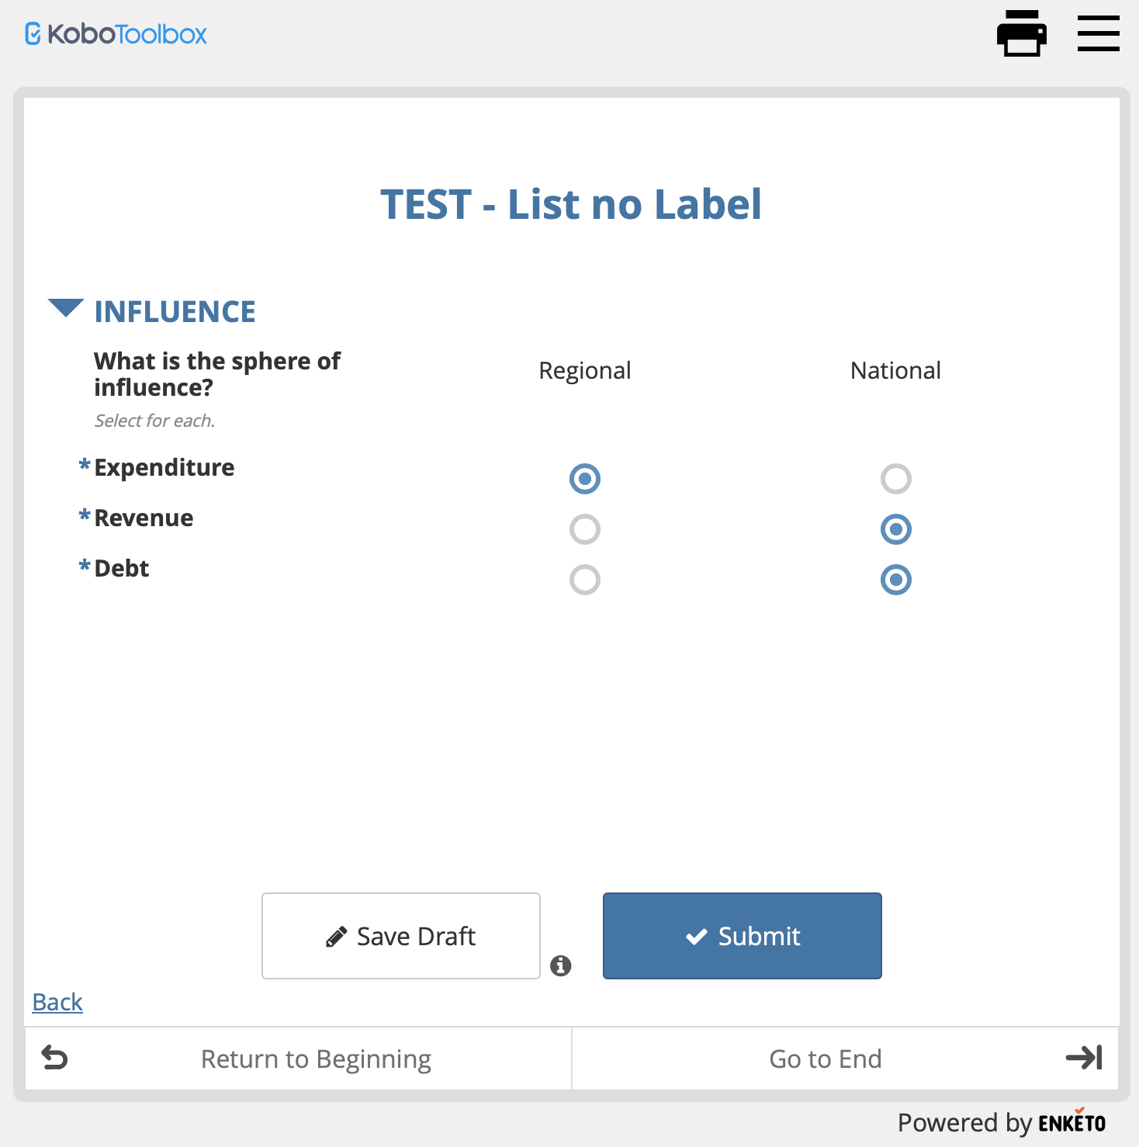
Task: Click the KoboToolbox logo
Action: point(116,34)
